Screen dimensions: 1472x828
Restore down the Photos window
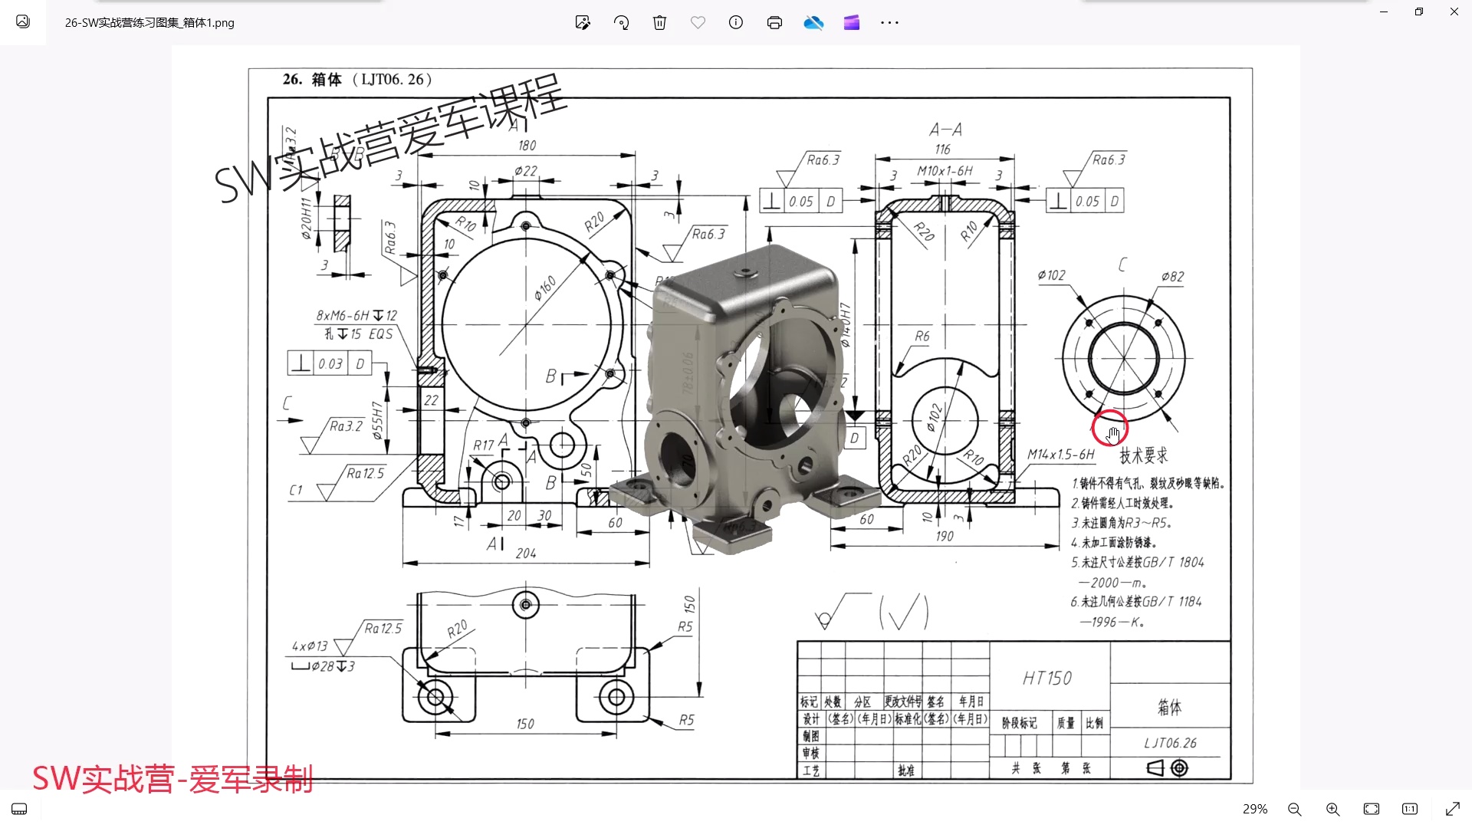pos(1419,11)
